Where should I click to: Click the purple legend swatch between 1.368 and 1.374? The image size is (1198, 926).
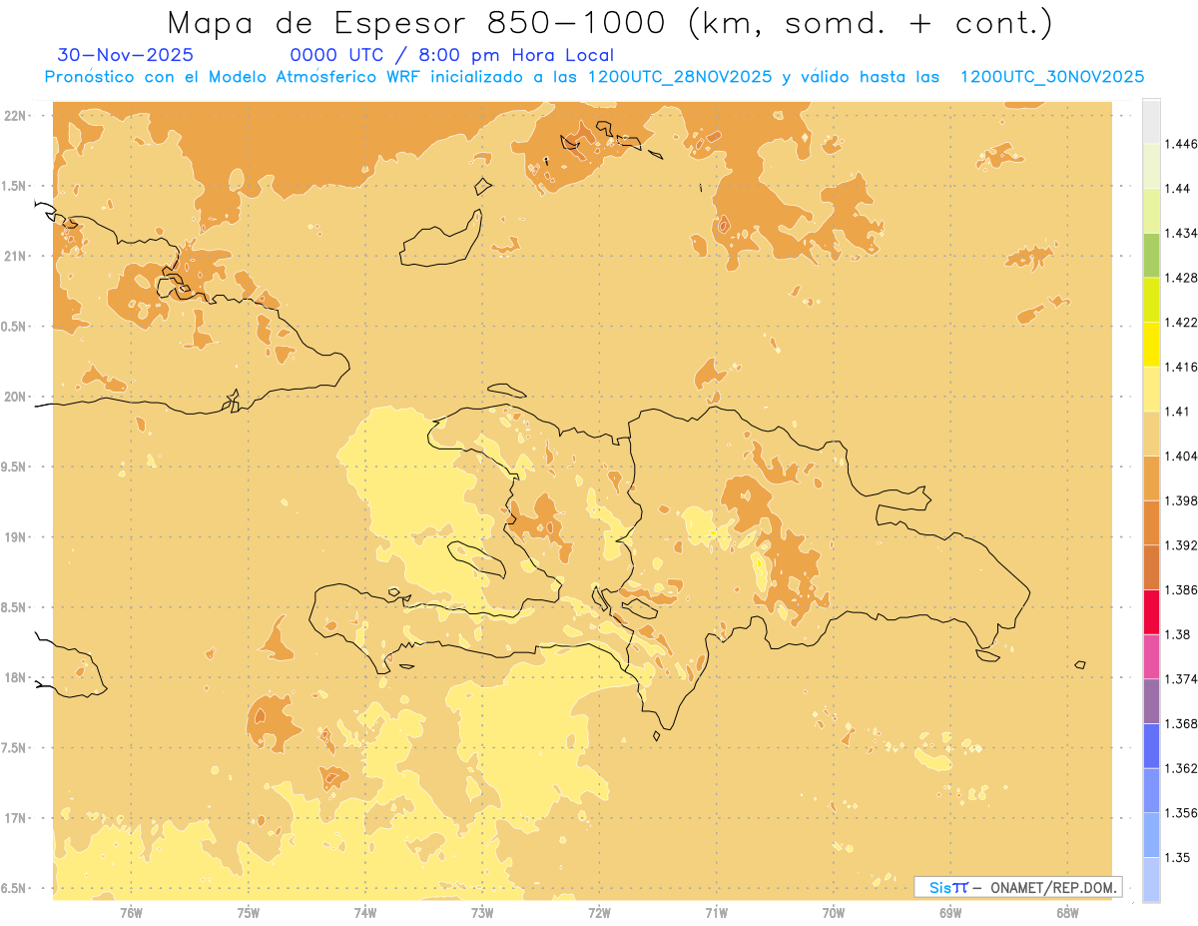coord(1151,701)
